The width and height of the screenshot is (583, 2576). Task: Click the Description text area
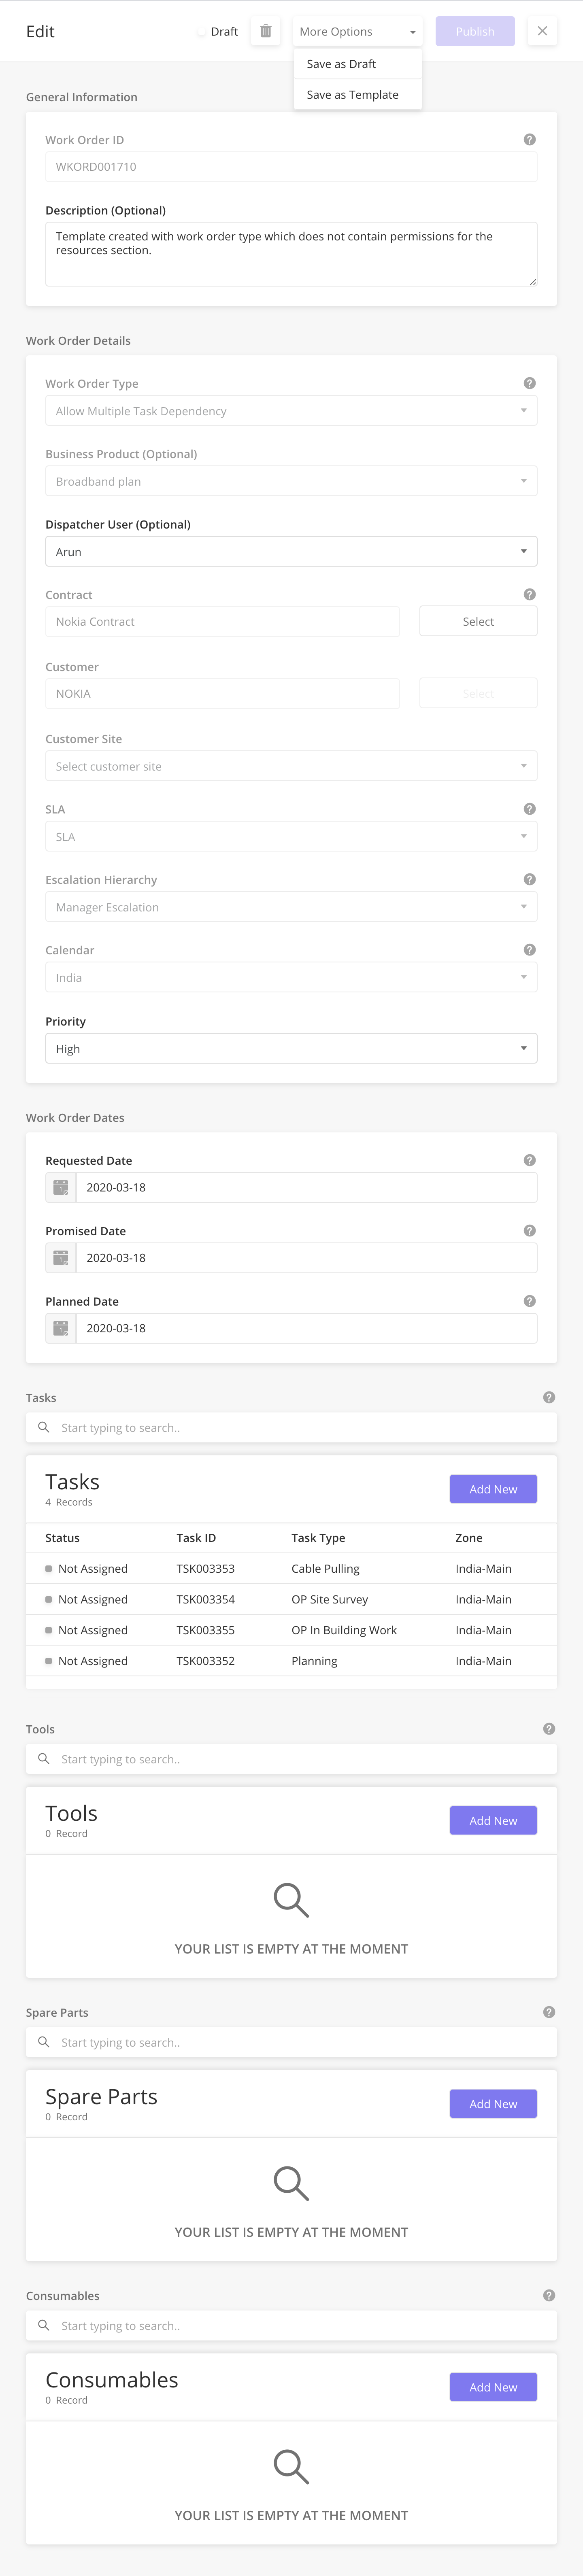(x=291, y=254)
